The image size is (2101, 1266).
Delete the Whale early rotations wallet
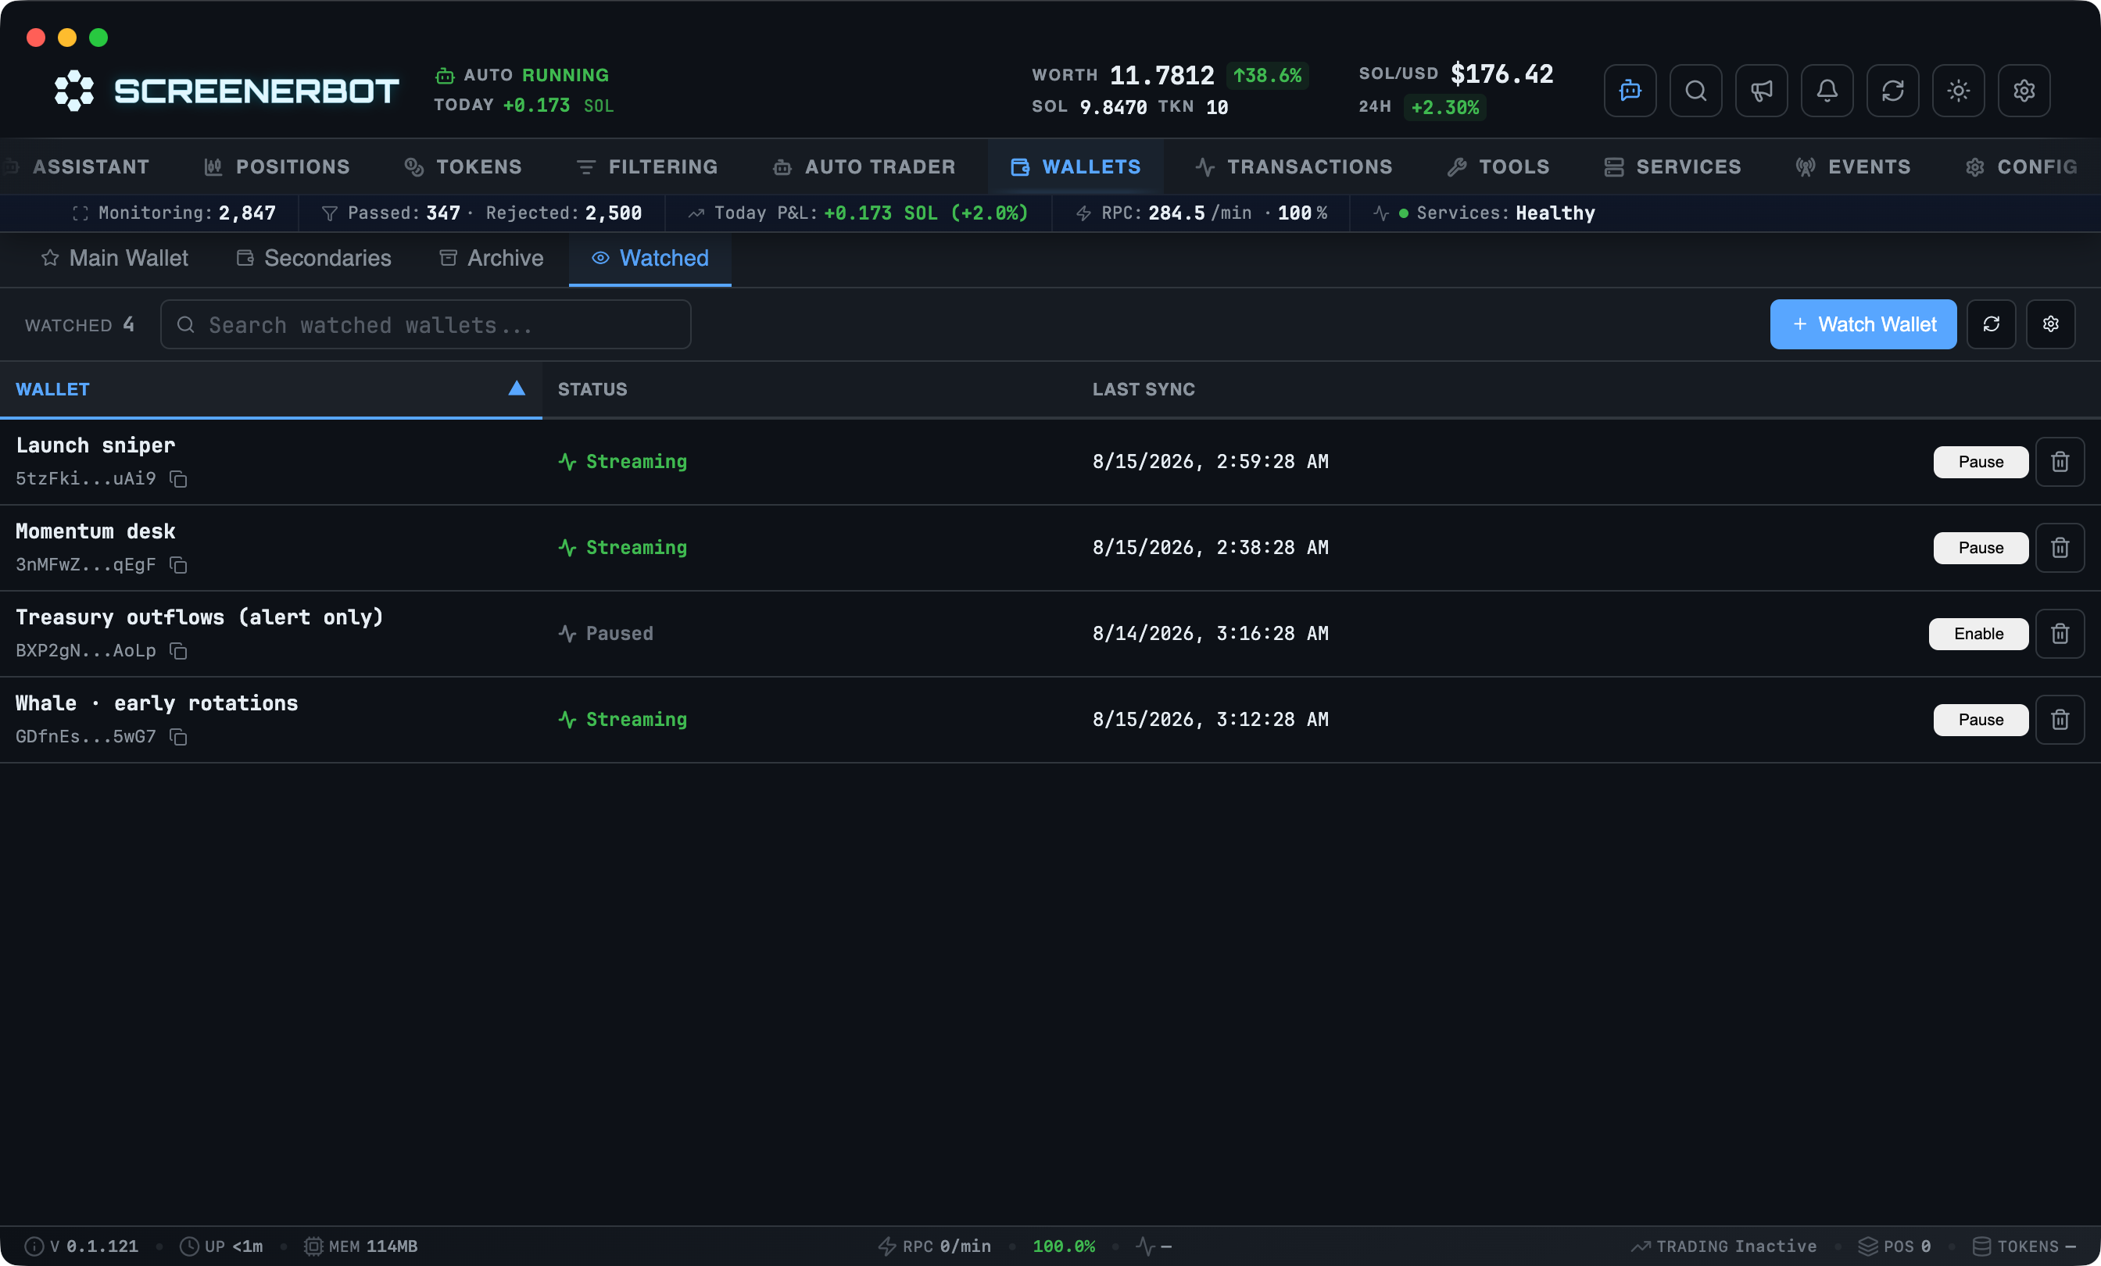2060,721
